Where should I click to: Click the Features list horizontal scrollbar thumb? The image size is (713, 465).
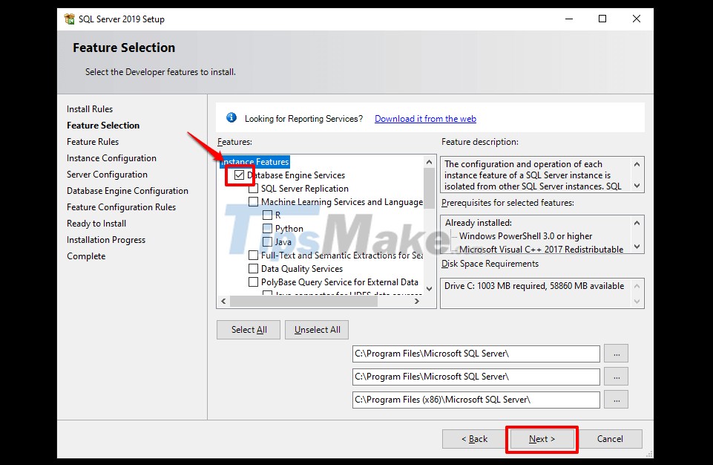click(x=303, y=301)
